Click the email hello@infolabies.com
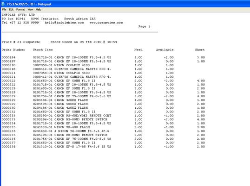 [x=64, y=23]
